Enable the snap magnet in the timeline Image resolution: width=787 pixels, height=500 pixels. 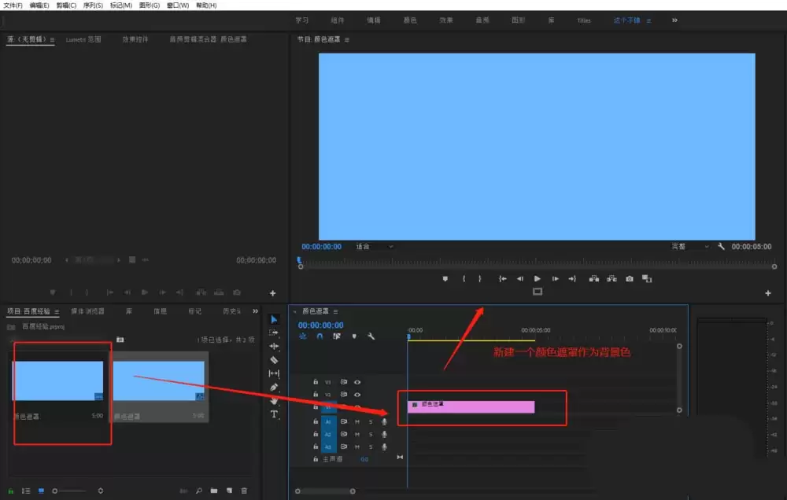[x=320, y=336]
